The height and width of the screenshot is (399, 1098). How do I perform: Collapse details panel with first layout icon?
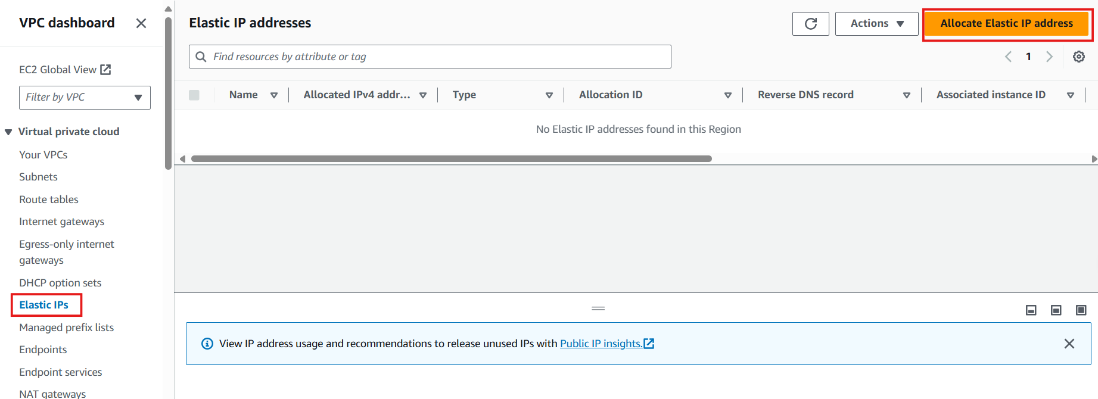[1031, 310]
